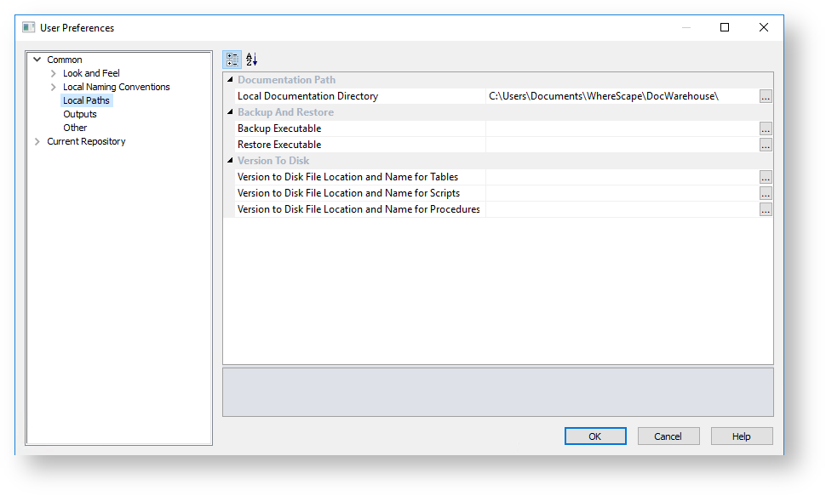
Task: Open Help for User Preferences
Action: pos(742,436)
